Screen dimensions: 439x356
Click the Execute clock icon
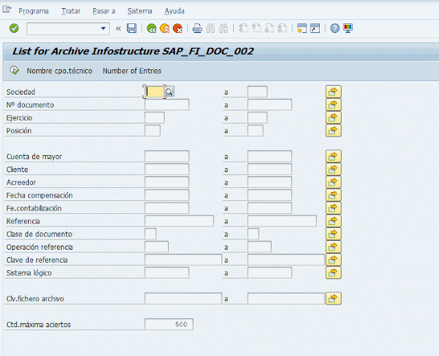pyautogui.click(x=14, y=71)
